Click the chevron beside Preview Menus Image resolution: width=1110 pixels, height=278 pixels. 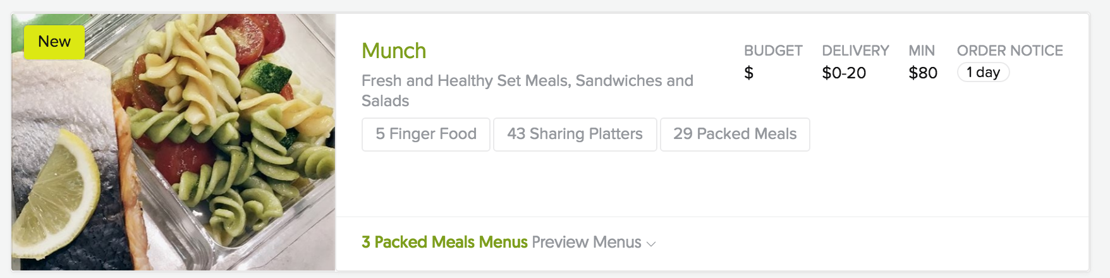click(x=651, y=244)
